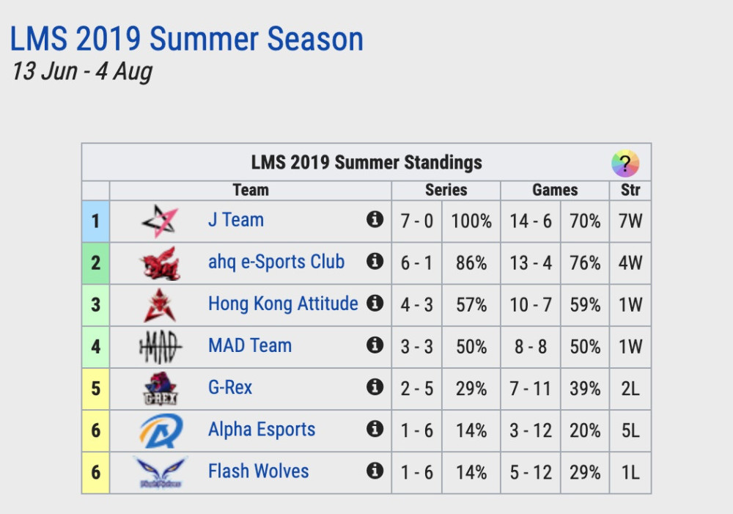Expand G-Rex's info details
The image size is (733, 514).
coord(375,387)
